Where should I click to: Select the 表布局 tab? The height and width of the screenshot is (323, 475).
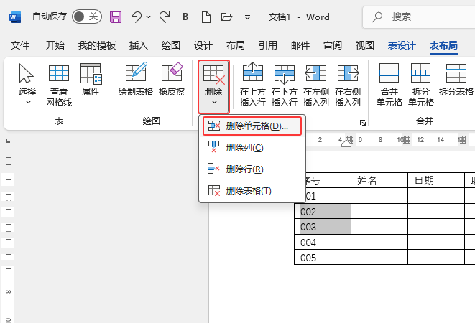pos(443,45)
